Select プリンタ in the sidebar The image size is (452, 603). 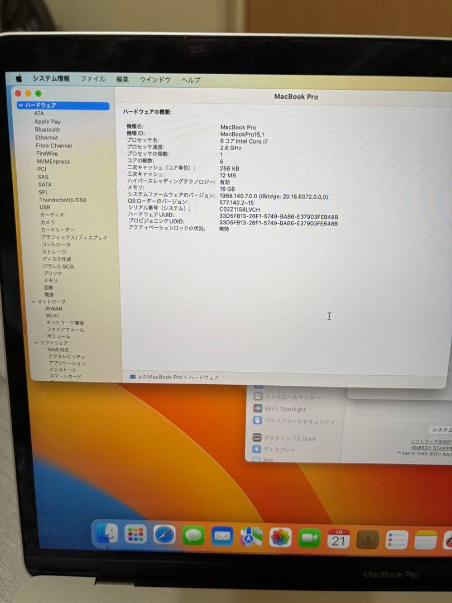pyautogui.click(x=52, y=274)
